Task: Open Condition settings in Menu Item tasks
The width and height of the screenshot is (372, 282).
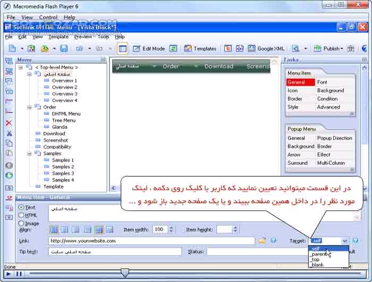Action: click(327, 99)
